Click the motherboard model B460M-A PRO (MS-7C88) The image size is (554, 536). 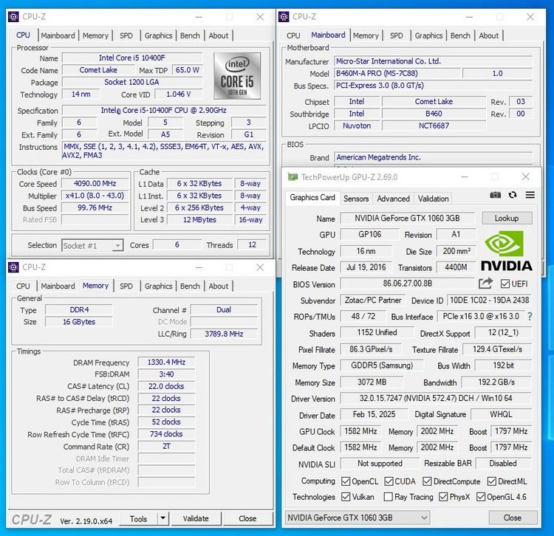click(397, 73)
